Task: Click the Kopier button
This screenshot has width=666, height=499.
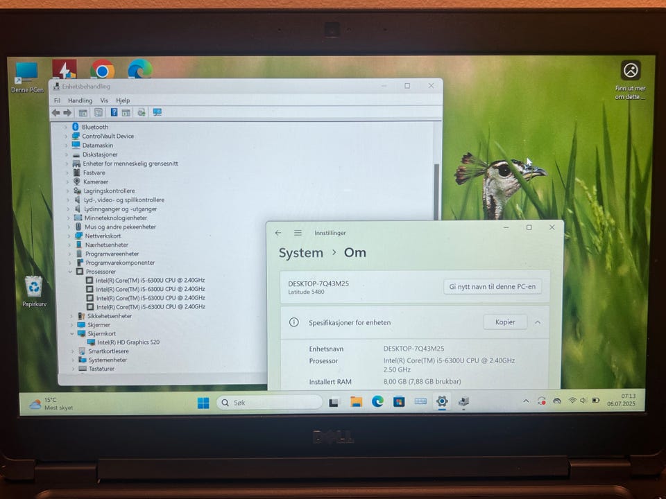Action: click(505, 322)
